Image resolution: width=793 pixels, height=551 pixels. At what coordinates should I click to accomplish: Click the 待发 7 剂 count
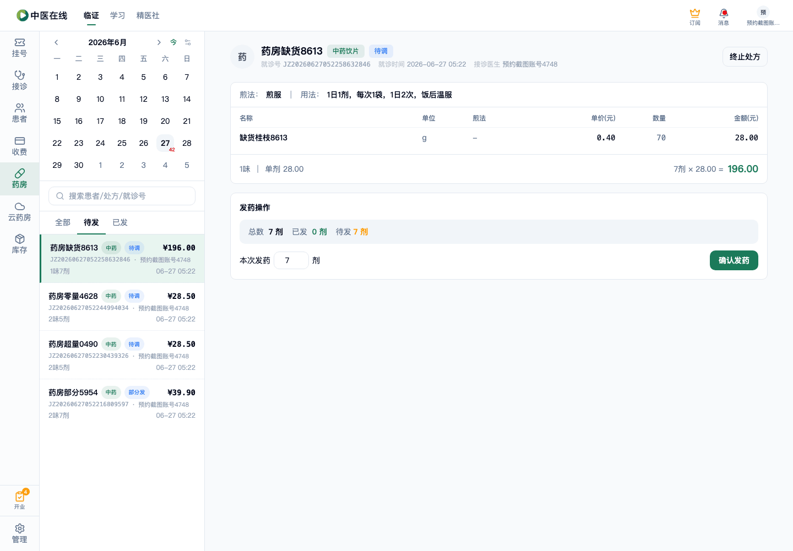point(352,232)
